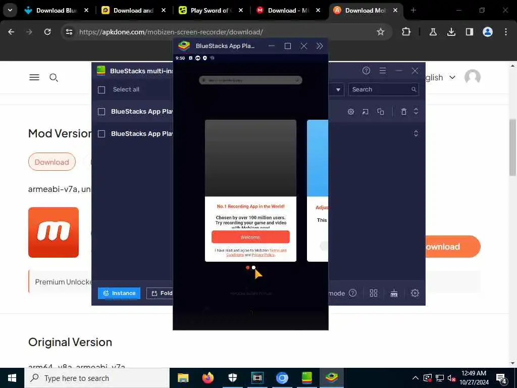The width and height of the screenshot is (517, 388).
Task: Open disk cleanup broom icon
Action: [394, 293]
